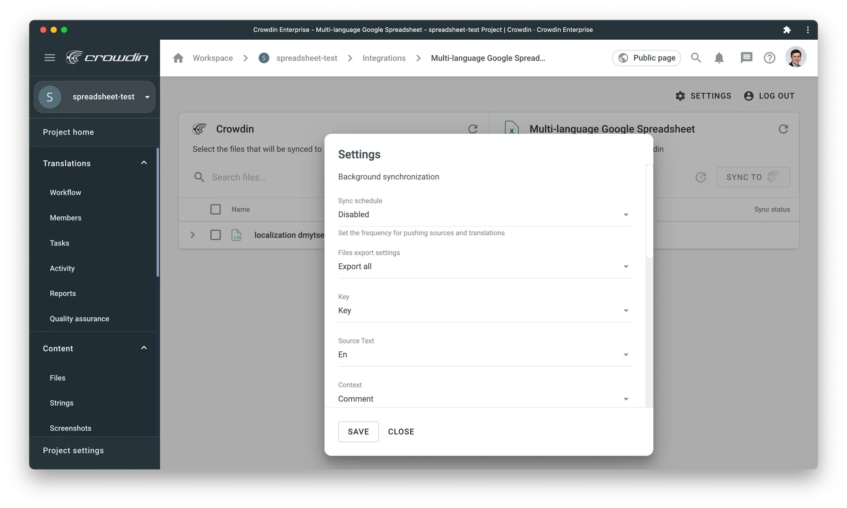Click the Crowdin refresh icon

(x=473, y=129)
